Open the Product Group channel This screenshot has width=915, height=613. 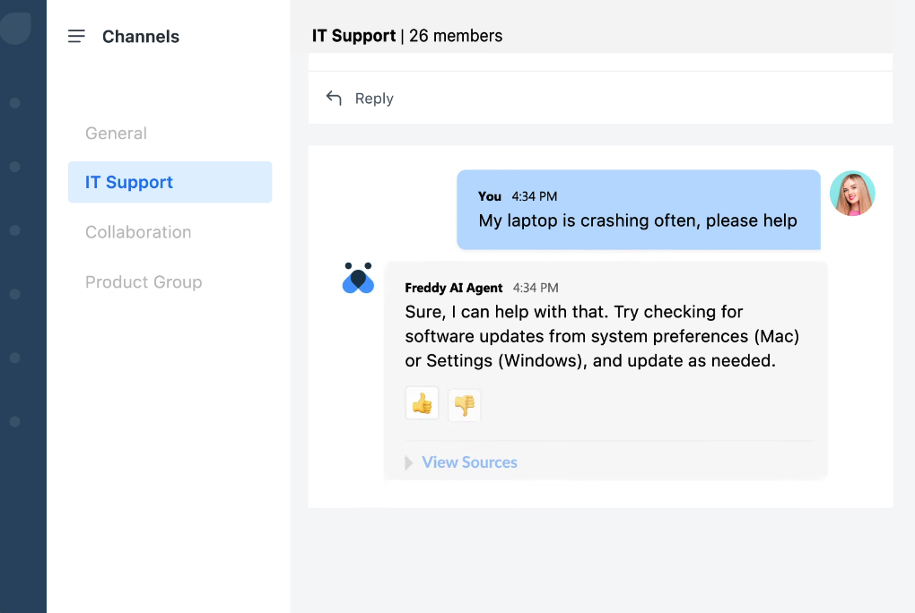tap(144, 282)
